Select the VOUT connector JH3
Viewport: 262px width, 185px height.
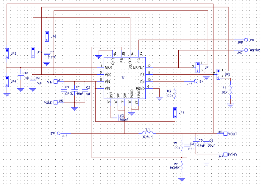(225, 134)
